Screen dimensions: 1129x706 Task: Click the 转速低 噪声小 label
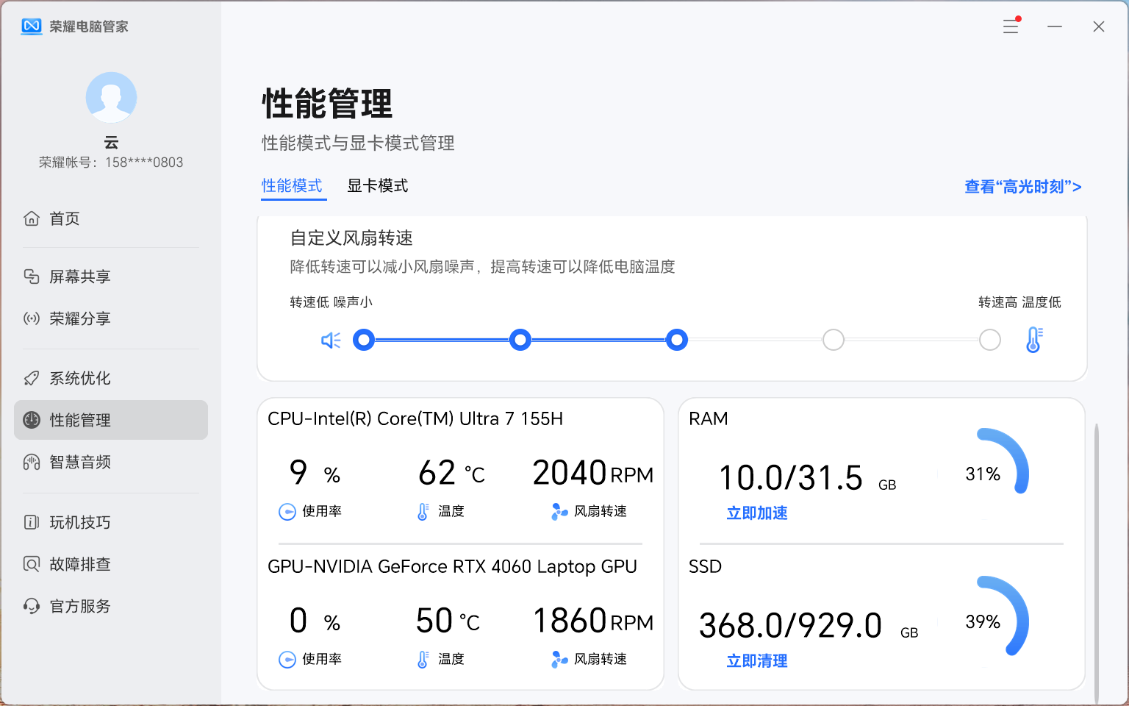(x=331, y=302)
